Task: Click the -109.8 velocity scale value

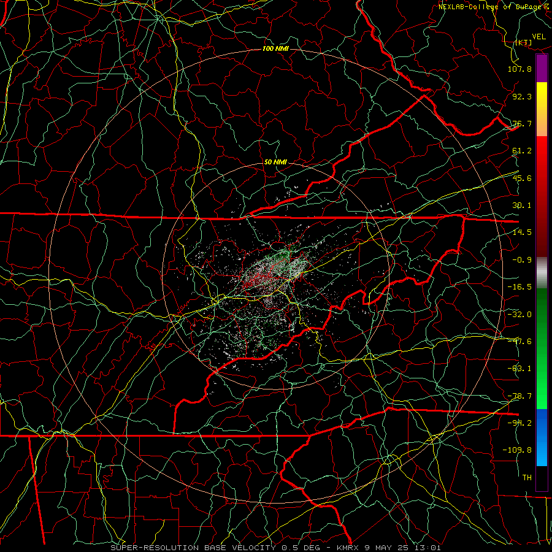Action: coord(517,450)
